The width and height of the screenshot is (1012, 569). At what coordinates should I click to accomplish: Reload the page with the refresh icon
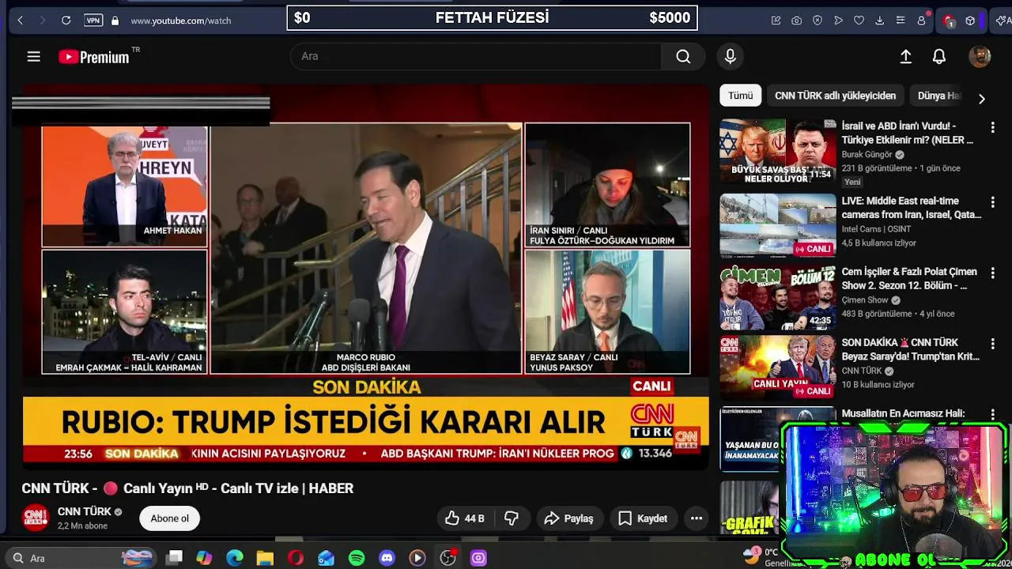(66, 20)
